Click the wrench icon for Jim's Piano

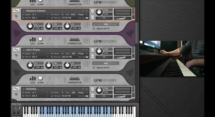click(16, 50)
